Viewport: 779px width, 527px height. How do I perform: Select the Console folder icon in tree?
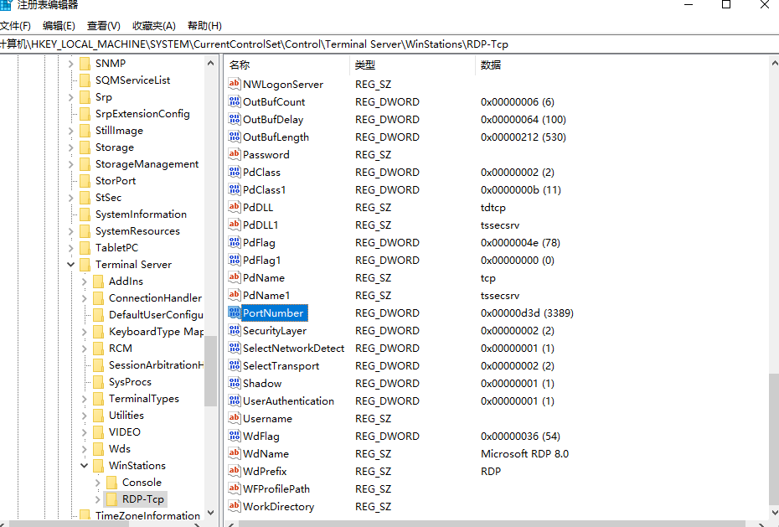[112, 482]
